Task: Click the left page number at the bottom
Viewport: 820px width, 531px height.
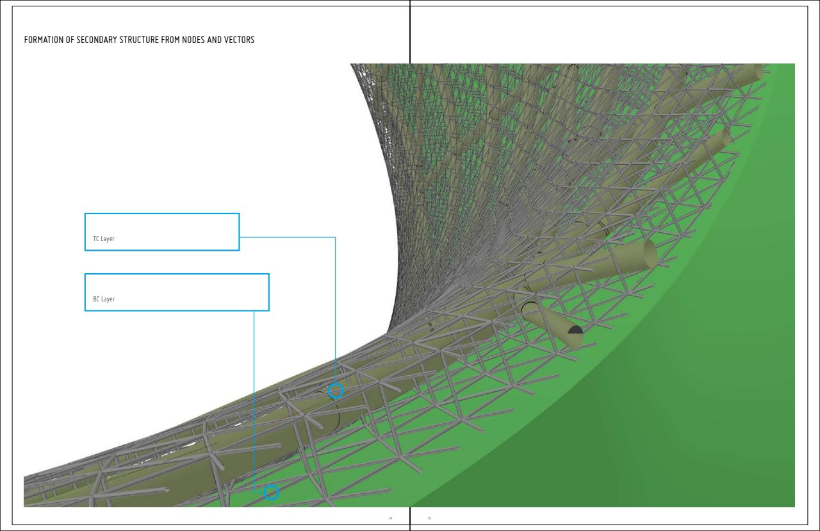Action: click(390, 518)
